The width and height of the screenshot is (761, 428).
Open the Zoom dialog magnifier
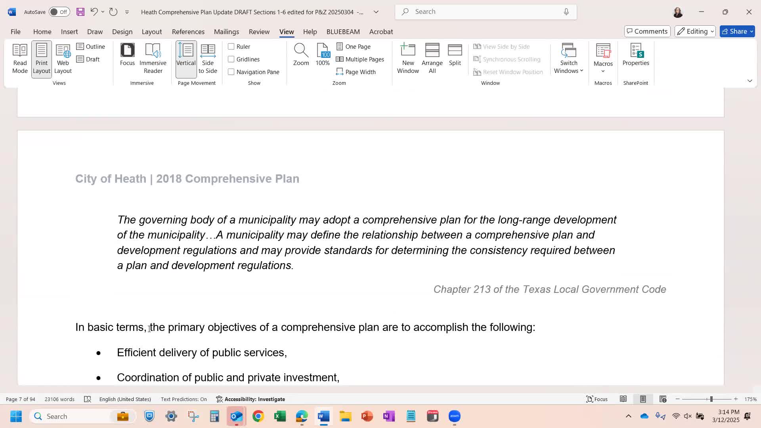[x=301, y=54]
